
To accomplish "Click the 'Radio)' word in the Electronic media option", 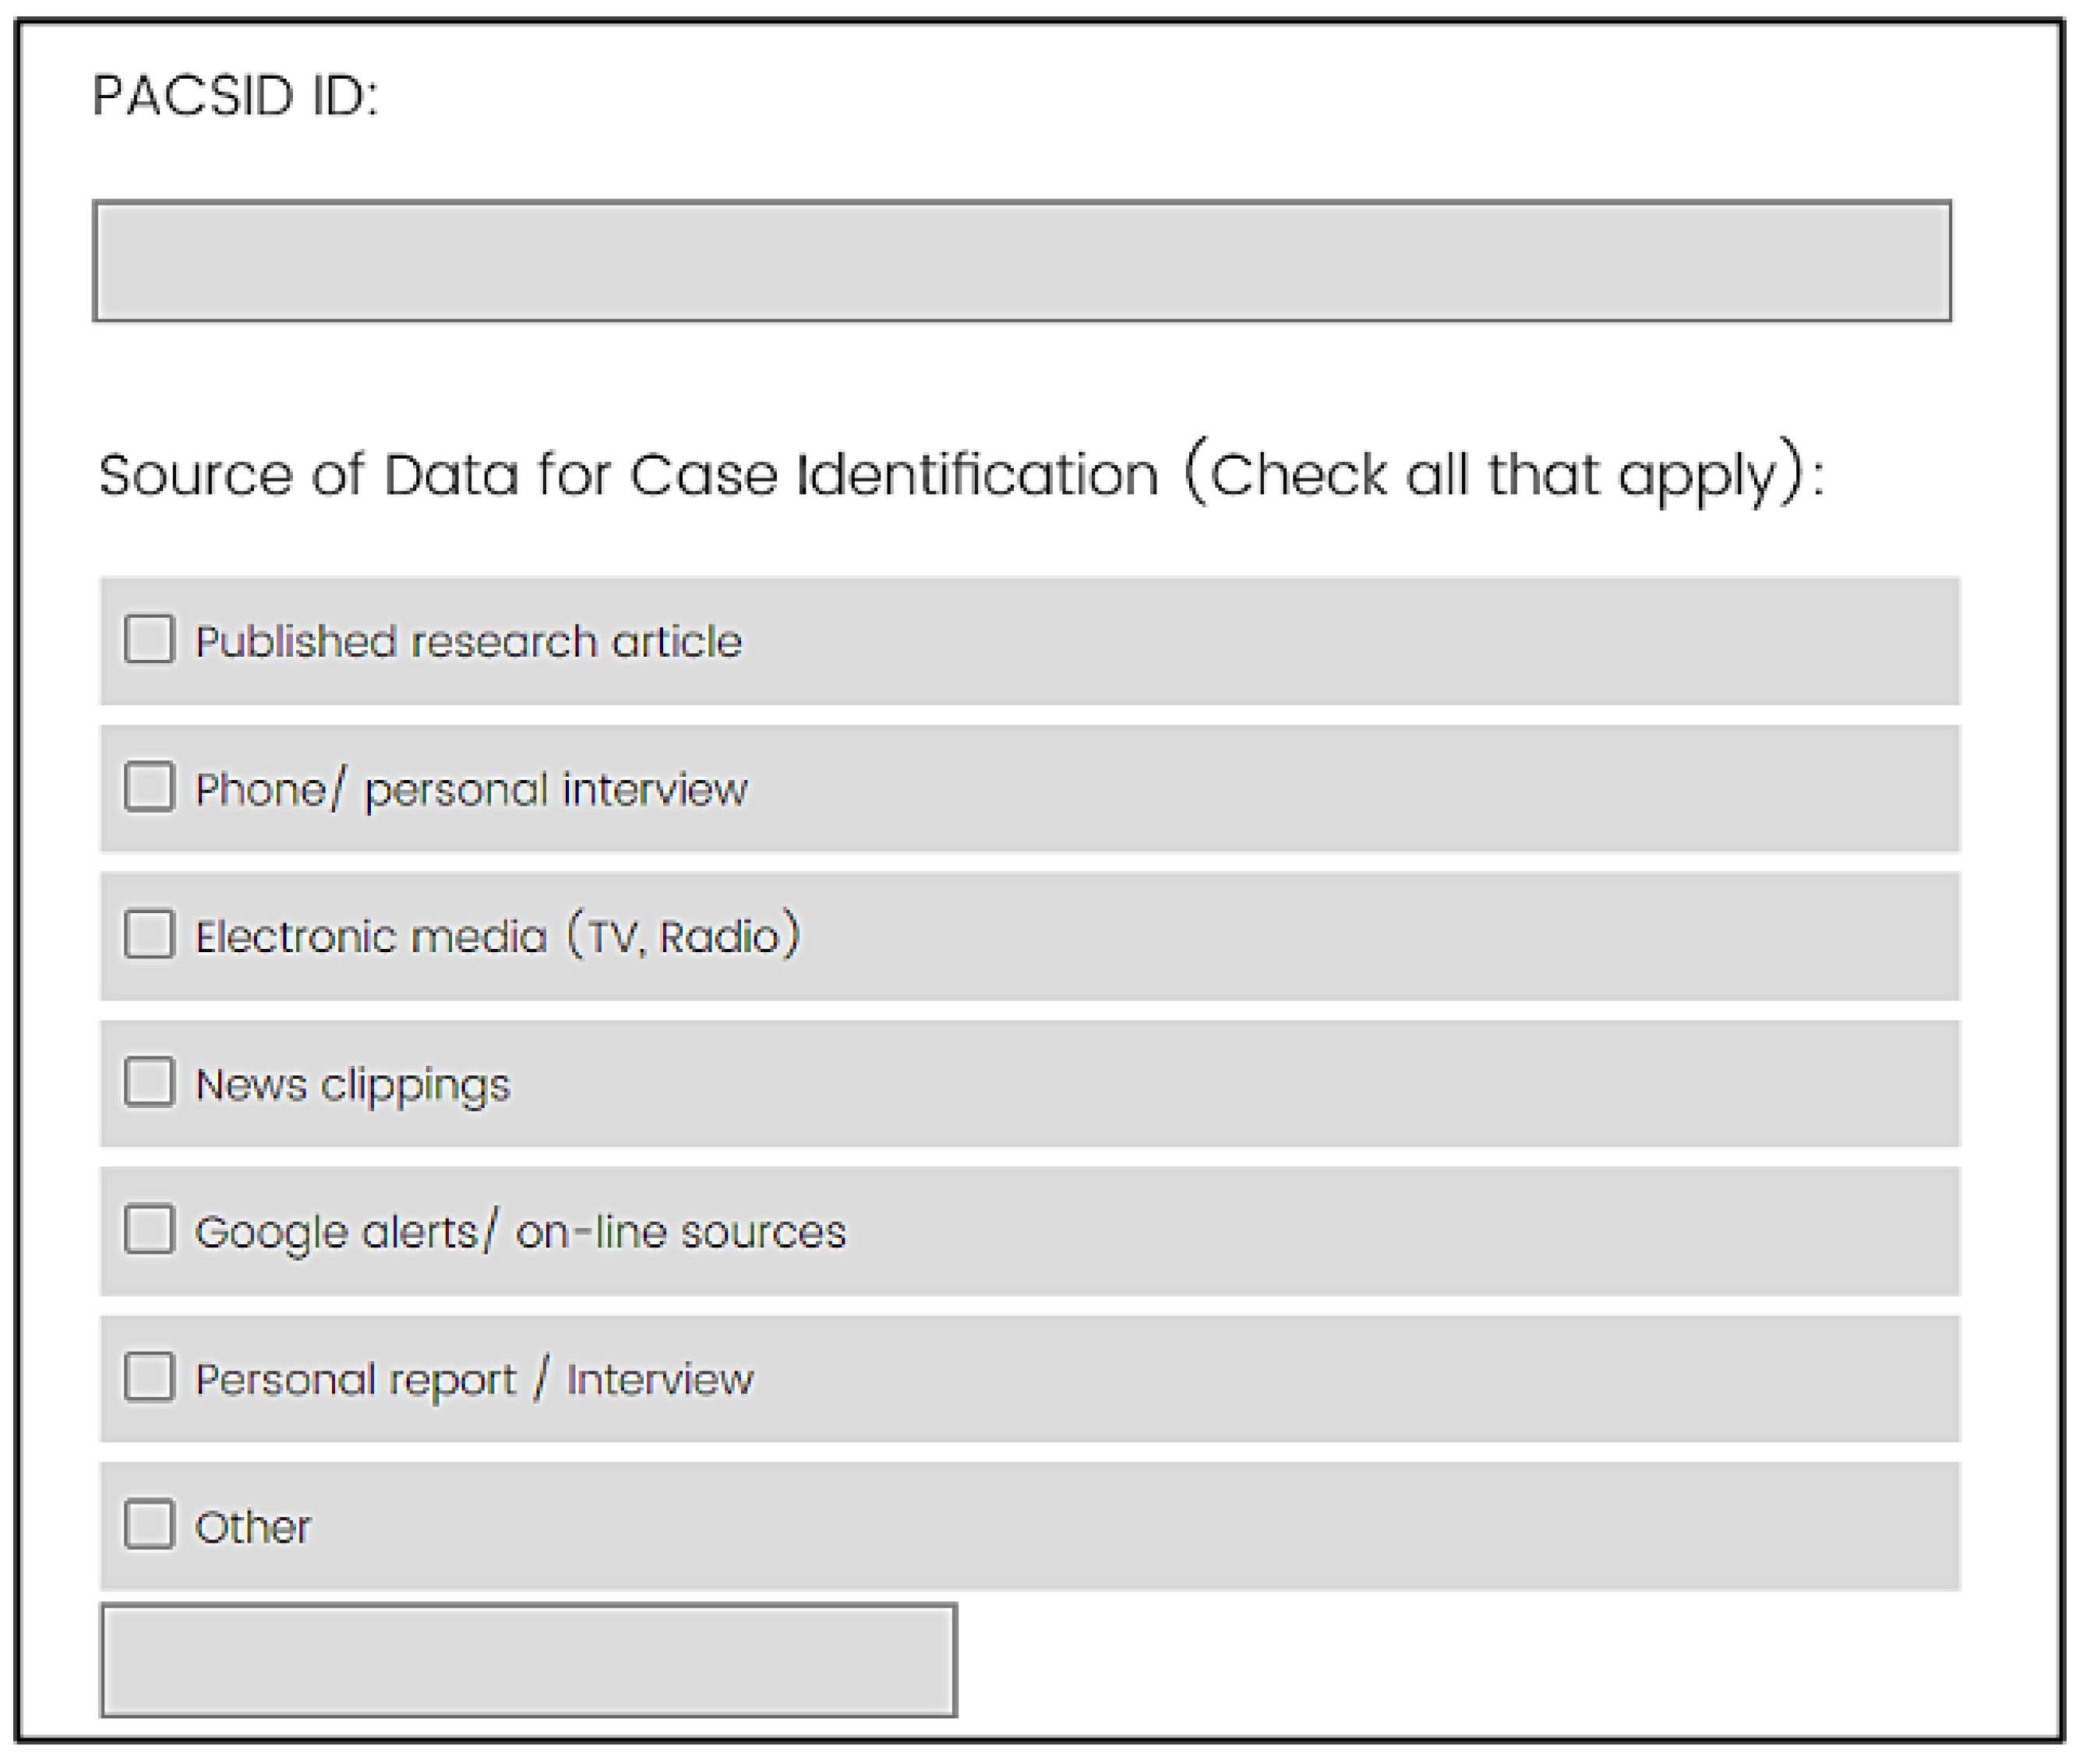I will 730,936.
